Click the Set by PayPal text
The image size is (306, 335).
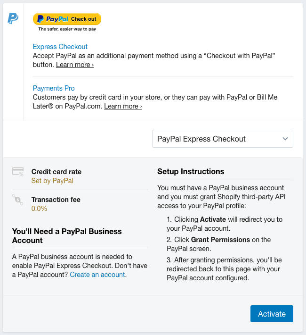pos(52,181)
